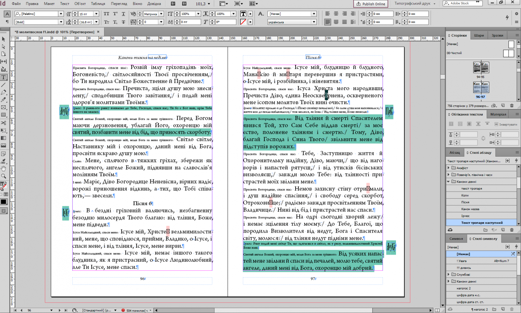The image size is (521, 313).
Task: Expand the Акафіст style group
Action: (448, 168)
